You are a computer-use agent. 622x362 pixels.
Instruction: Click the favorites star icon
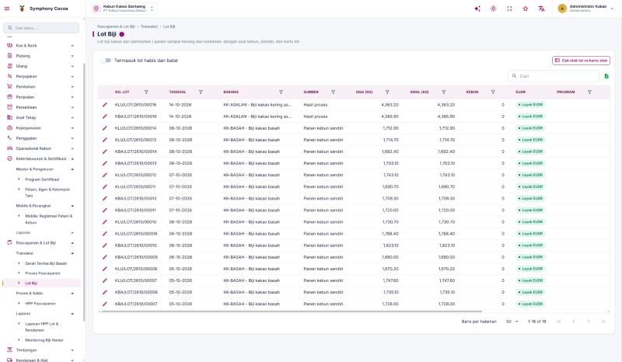[x=526, y=9]
